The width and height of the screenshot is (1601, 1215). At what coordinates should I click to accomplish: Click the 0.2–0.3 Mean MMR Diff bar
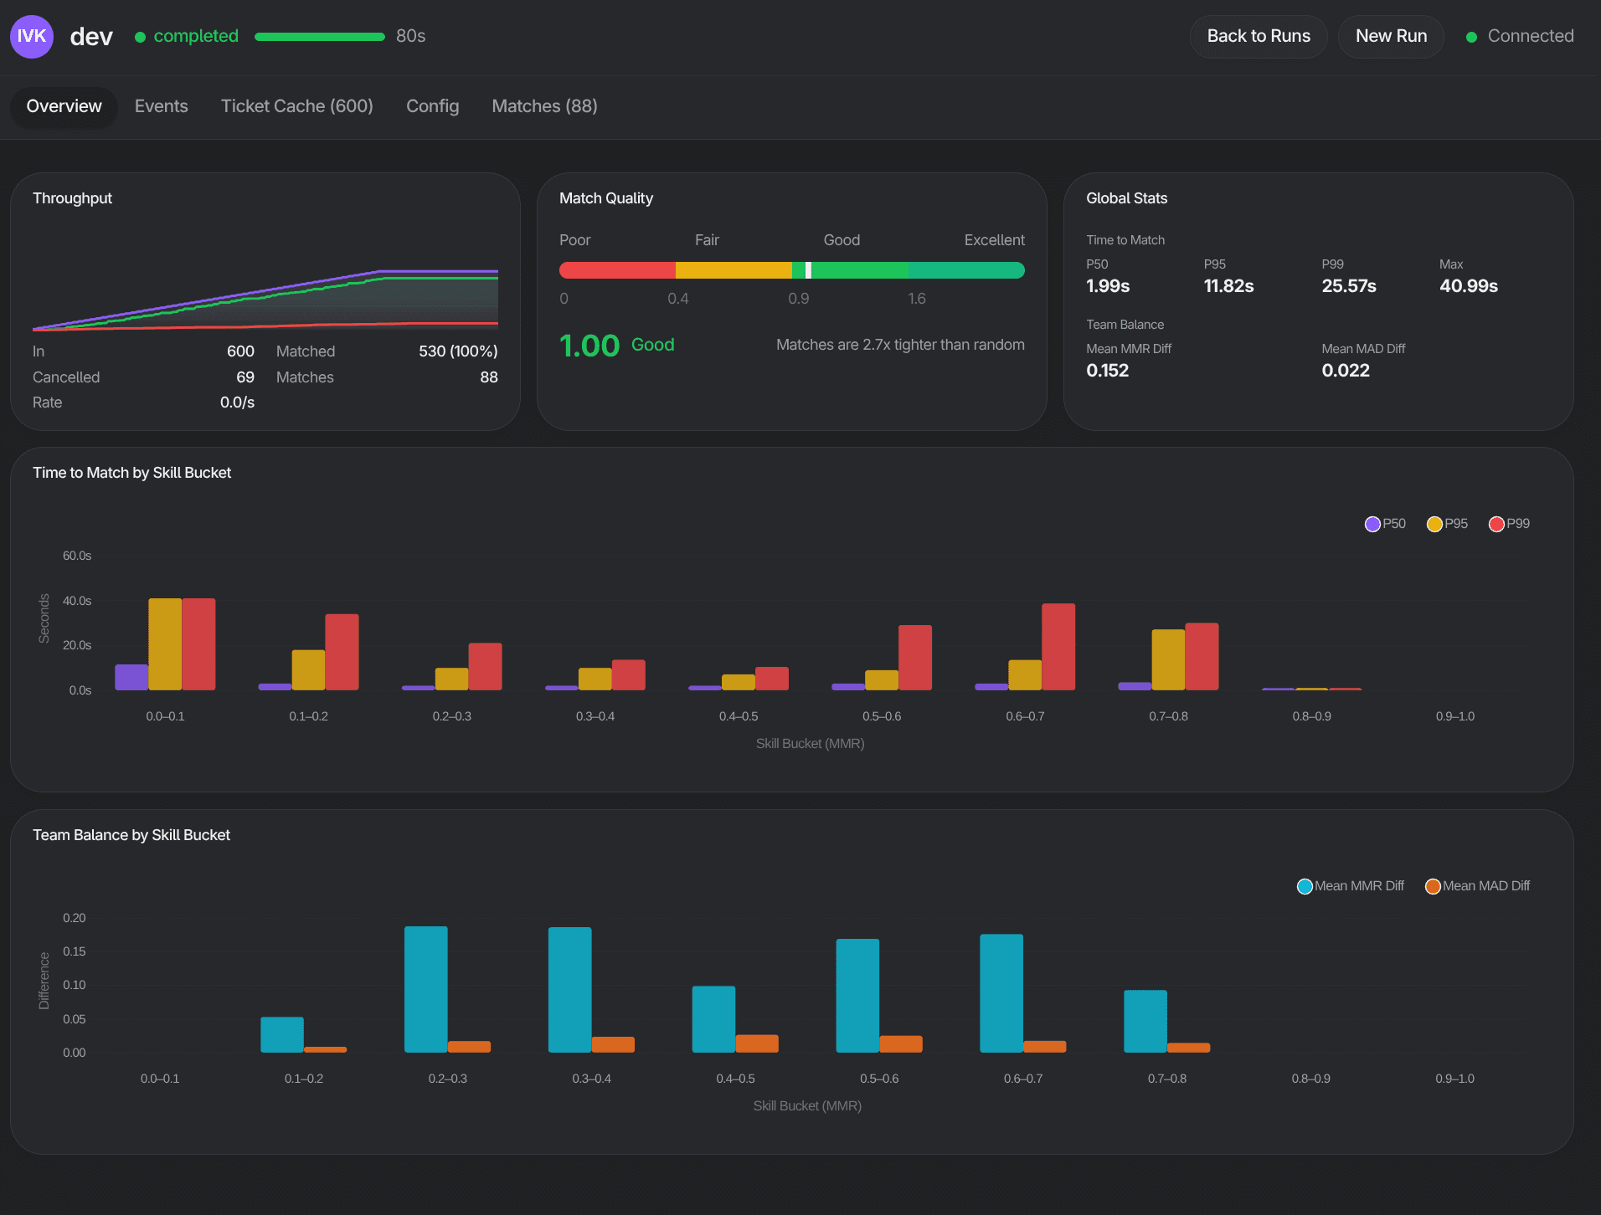click(x=426, y=989)
